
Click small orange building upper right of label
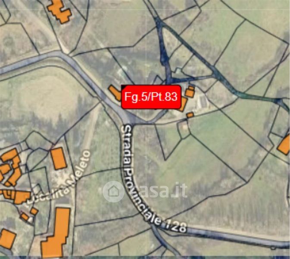point(190,92)
